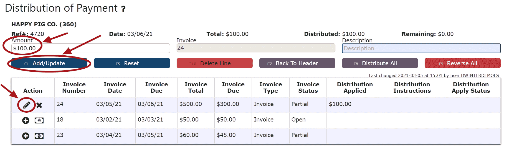The image size is (509, 150).
Task: Click the Distribution Applied column header
Action: (355, 87)
